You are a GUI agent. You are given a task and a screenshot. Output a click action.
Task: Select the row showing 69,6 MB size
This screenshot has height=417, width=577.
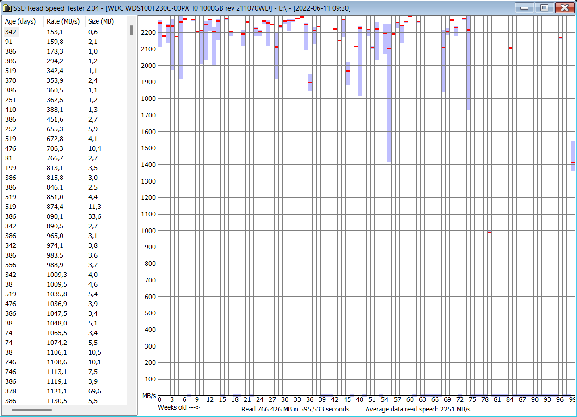(46, 391)
